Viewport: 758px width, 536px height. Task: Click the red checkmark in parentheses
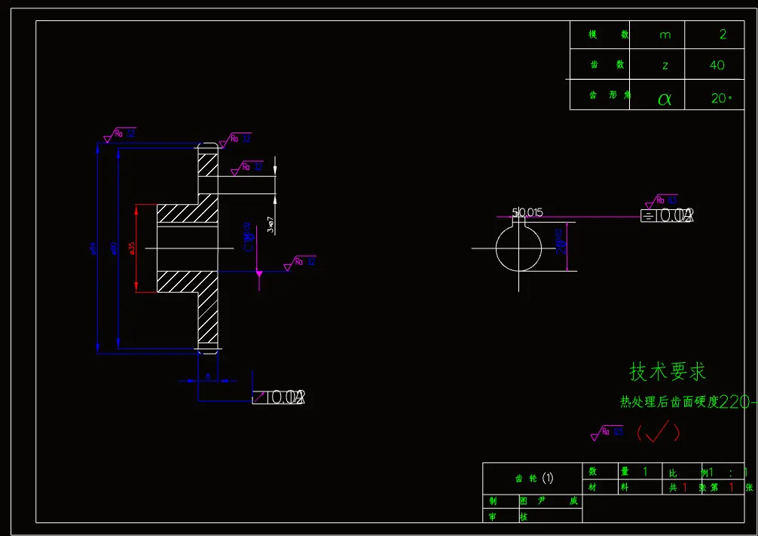coord(658,431)
